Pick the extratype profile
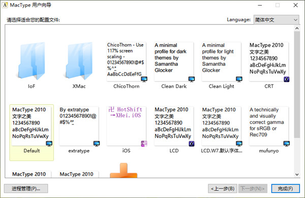305x198 pixels. point(79,126)
